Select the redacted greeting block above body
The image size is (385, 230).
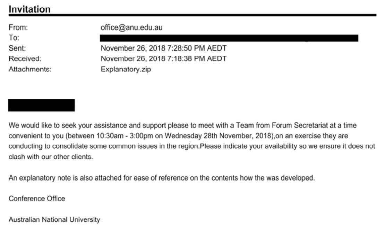tap(42, 105)
